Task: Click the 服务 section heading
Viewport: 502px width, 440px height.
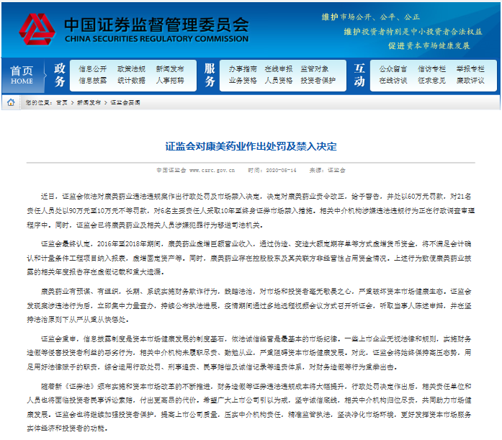Action: (210, 75)
